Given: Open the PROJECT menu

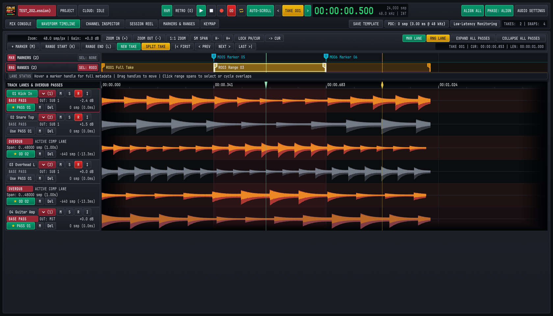Looking at the screenshot, I should coord(67,11).
